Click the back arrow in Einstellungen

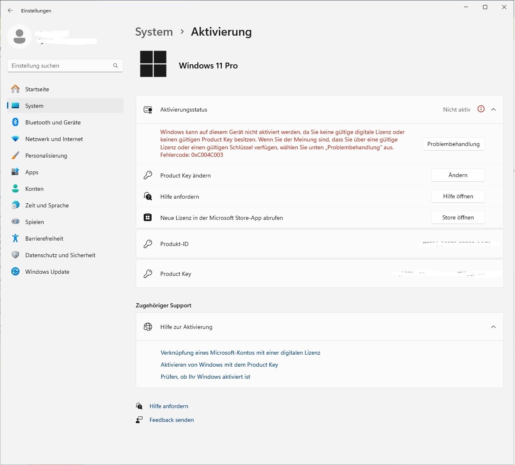click(x=10, y=10)
